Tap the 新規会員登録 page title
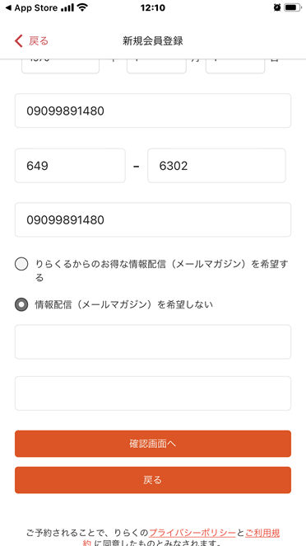The height and width of the screenshot is (546, 306). tap(153, 41)
